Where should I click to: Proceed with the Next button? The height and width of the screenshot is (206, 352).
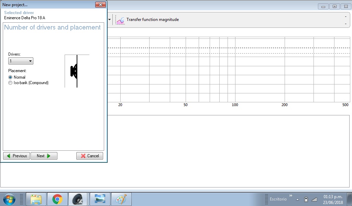[44, 156]
